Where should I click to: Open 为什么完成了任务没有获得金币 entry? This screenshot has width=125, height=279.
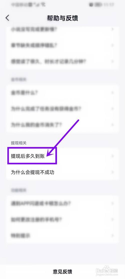(x=62, y=108)
